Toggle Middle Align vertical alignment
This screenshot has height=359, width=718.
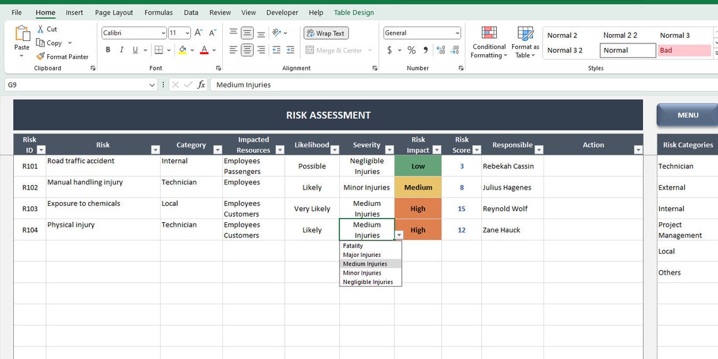pos(248,33)
